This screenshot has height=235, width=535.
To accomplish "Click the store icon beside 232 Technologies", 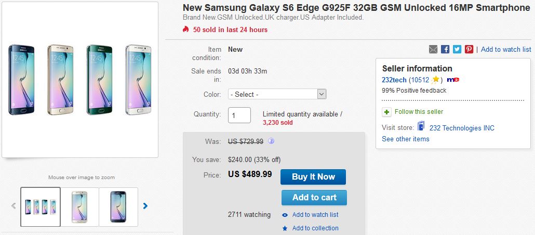I will tap(422, 127).
